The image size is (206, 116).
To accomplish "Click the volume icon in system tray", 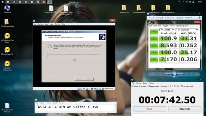I will tap(186, 2).
